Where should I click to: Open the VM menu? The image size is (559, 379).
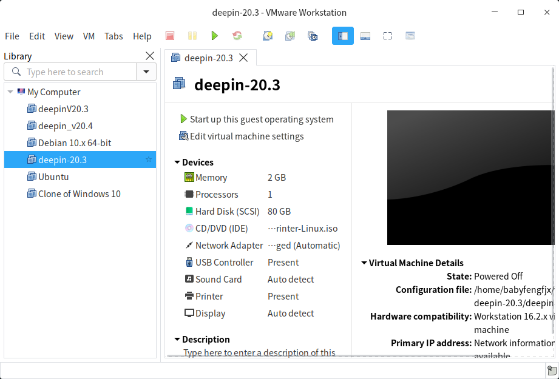[x=89, y=36]
